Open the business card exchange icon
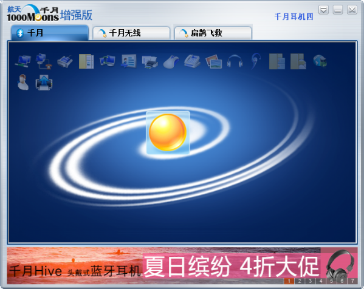The height and width of the screenshot is (289, 364). (x=129, y=61)
